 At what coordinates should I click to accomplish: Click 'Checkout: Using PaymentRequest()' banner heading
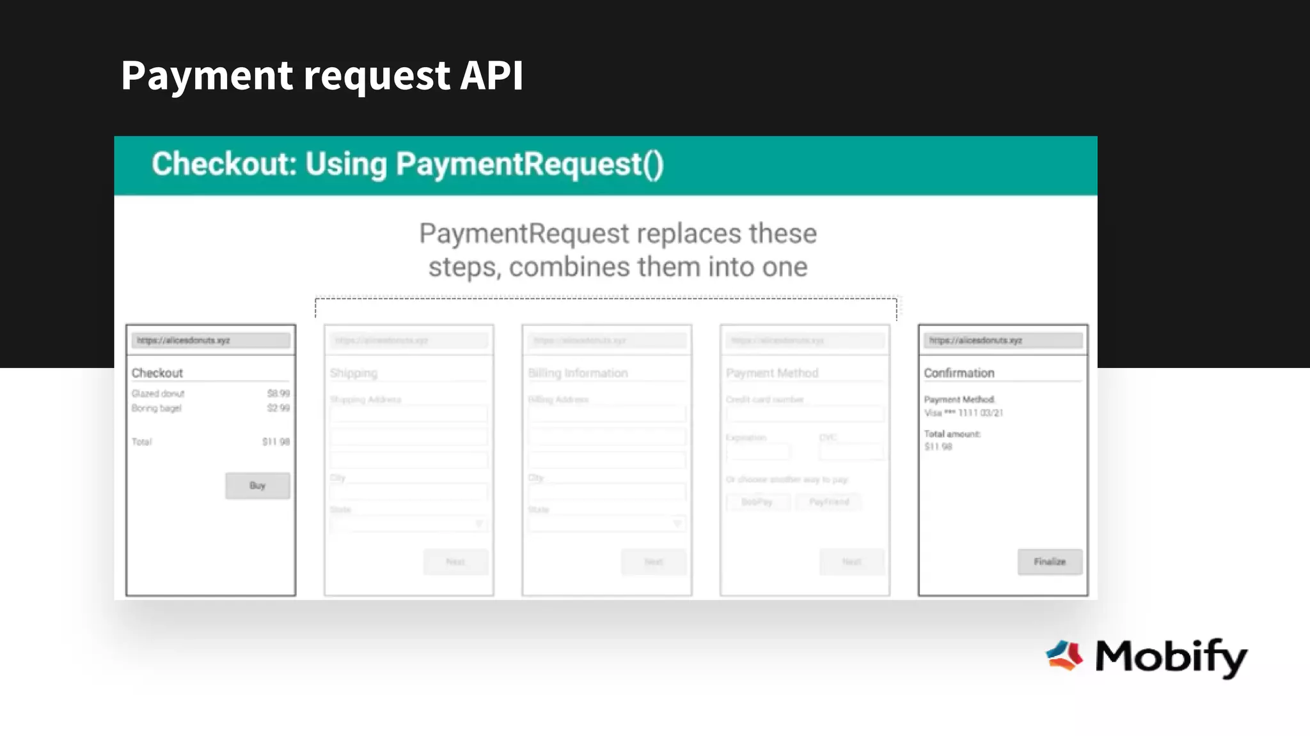click(x=408, y=164)
